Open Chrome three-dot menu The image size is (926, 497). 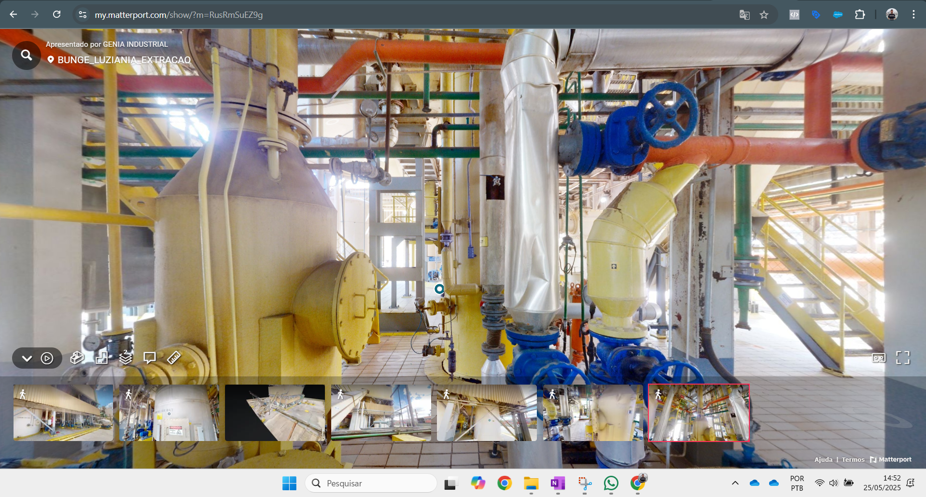913,14
